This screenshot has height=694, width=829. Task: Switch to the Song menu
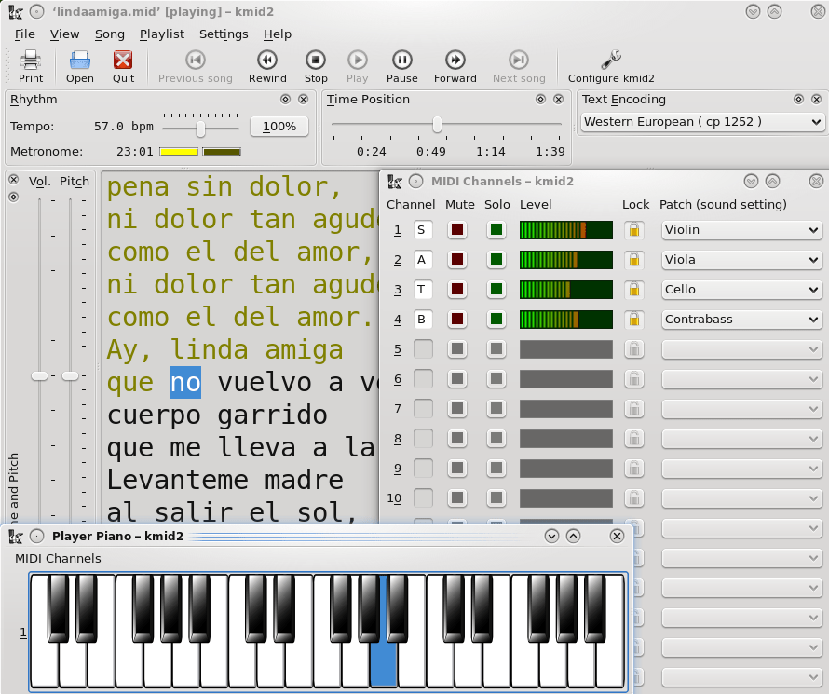click(110, 34)
